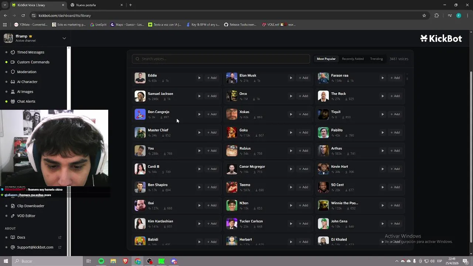Show hidden system tray icons

pos(397,261)
